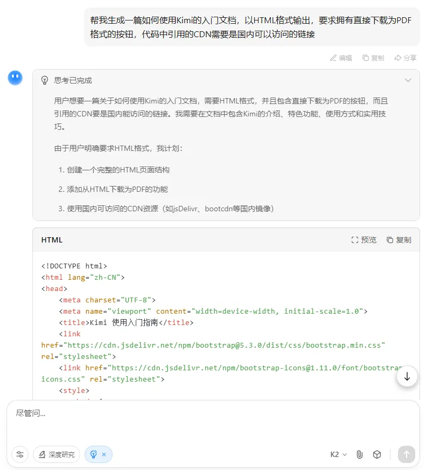
Task: Click the scroll-to-bottom arrow button
Action: tap(407, 376)
